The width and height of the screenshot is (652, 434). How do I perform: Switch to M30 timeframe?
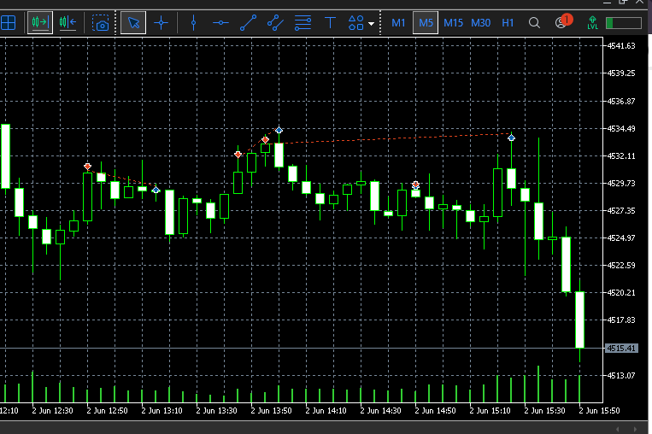click(481, 23)
